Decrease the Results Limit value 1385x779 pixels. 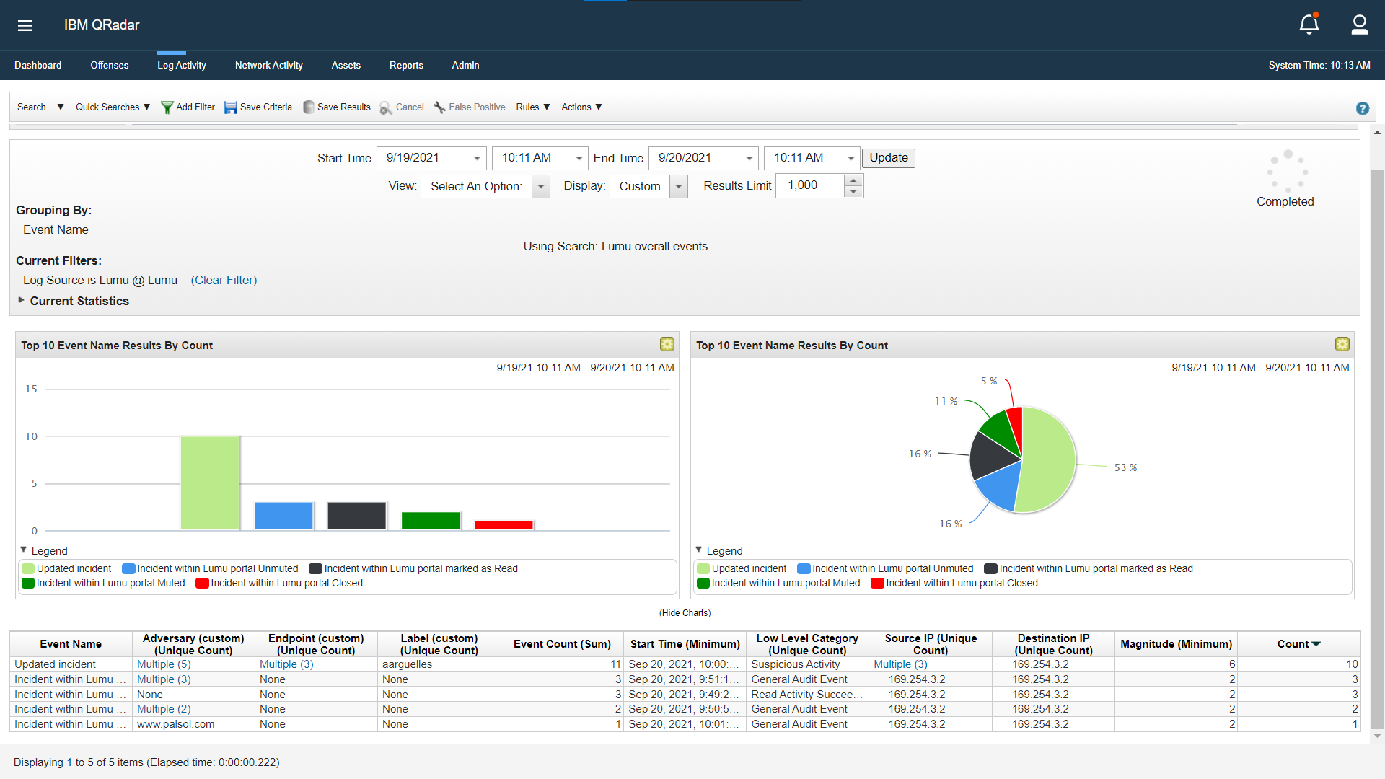click(x=853, y=192)
